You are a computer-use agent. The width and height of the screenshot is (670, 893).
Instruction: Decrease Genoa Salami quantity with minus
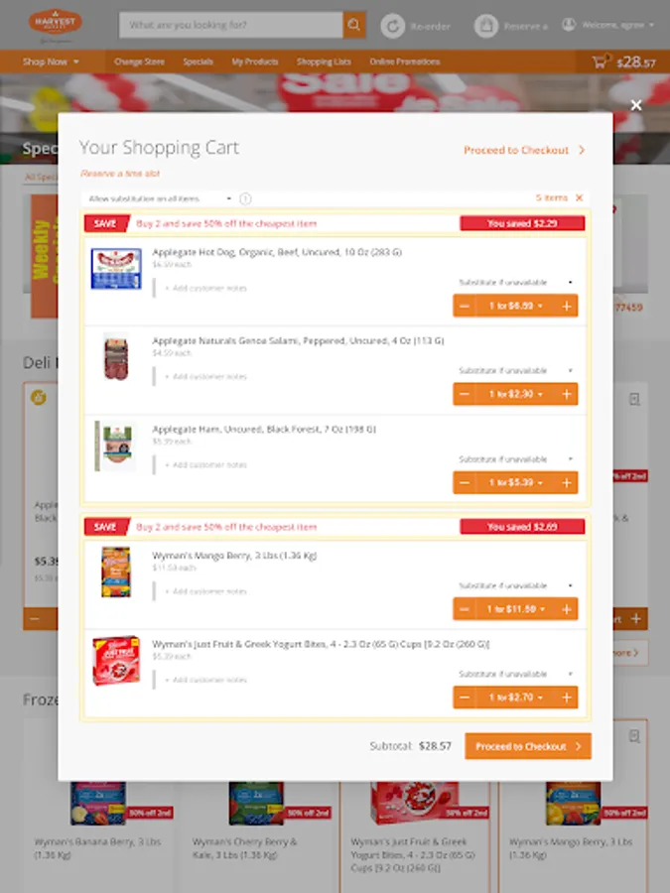pos(465,394)
